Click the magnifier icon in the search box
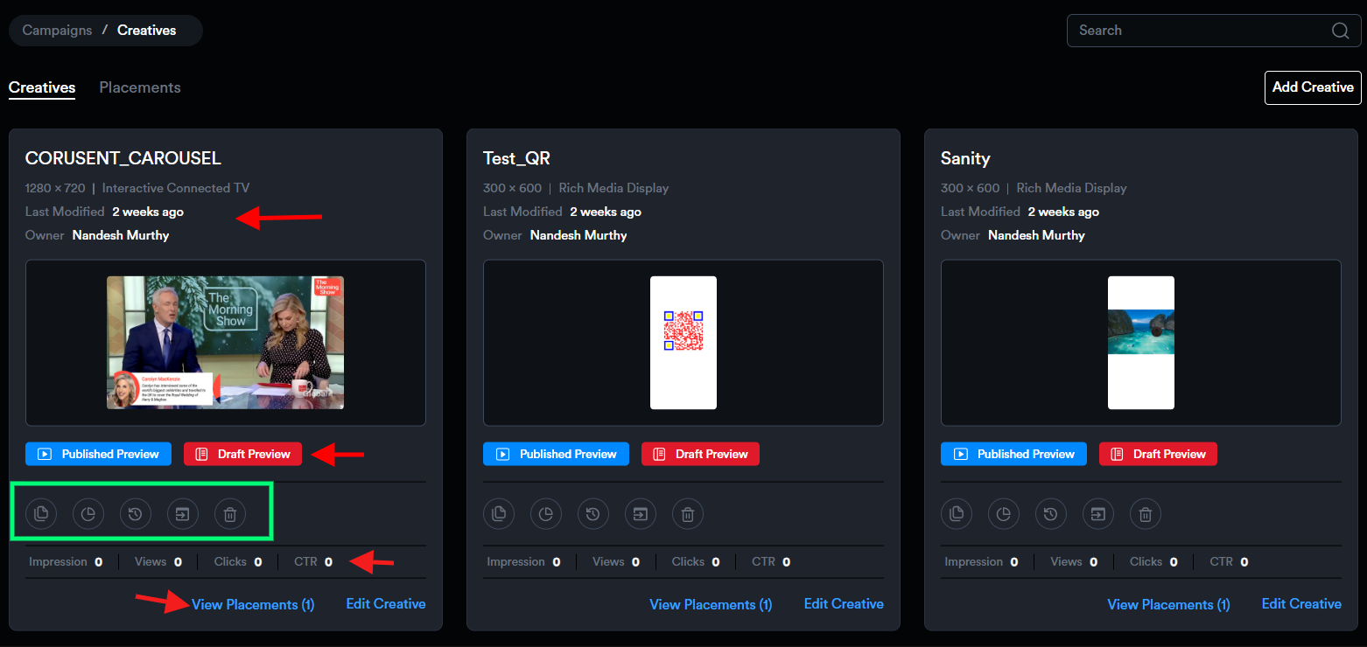 point(1340,31)
